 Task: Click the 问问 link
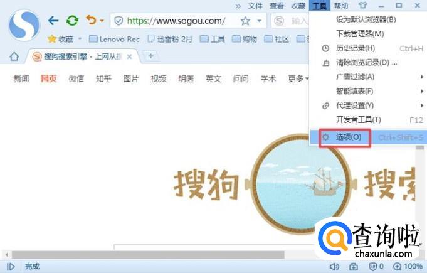coord(241,78)
